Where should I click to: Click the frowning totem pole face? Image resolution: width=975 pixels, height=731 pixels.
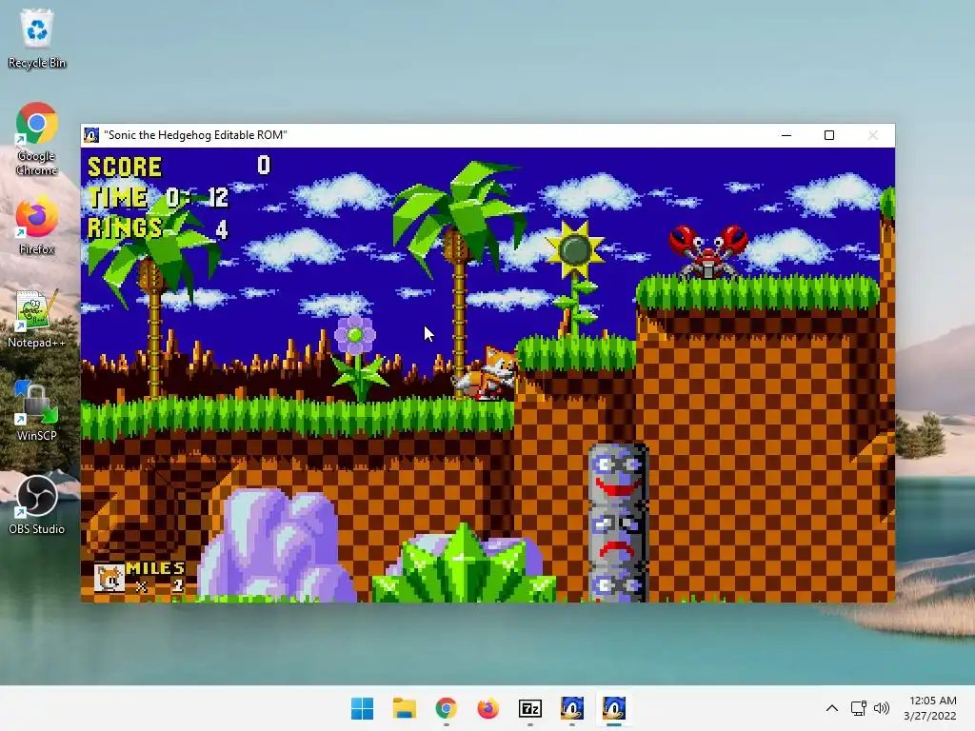(x=617, y=537)
